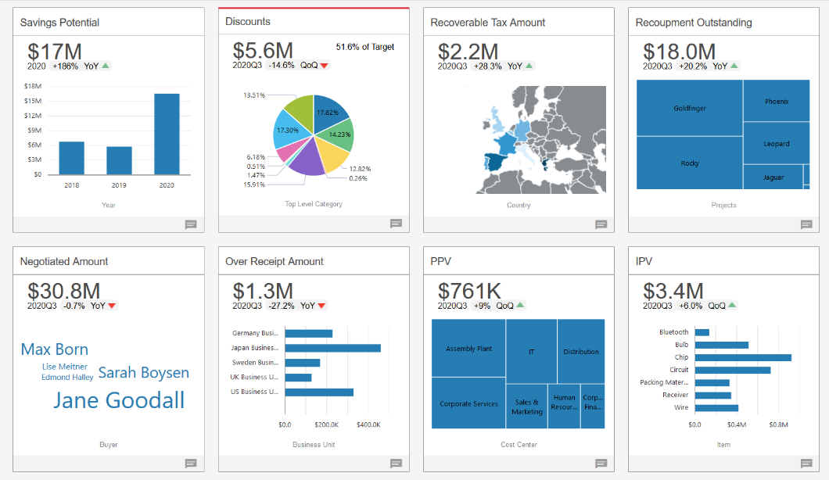The height and width of the screenshot is (480, 829).
Task: Select the Chip bar in IPV chart
Action: [x=743, y=357]
